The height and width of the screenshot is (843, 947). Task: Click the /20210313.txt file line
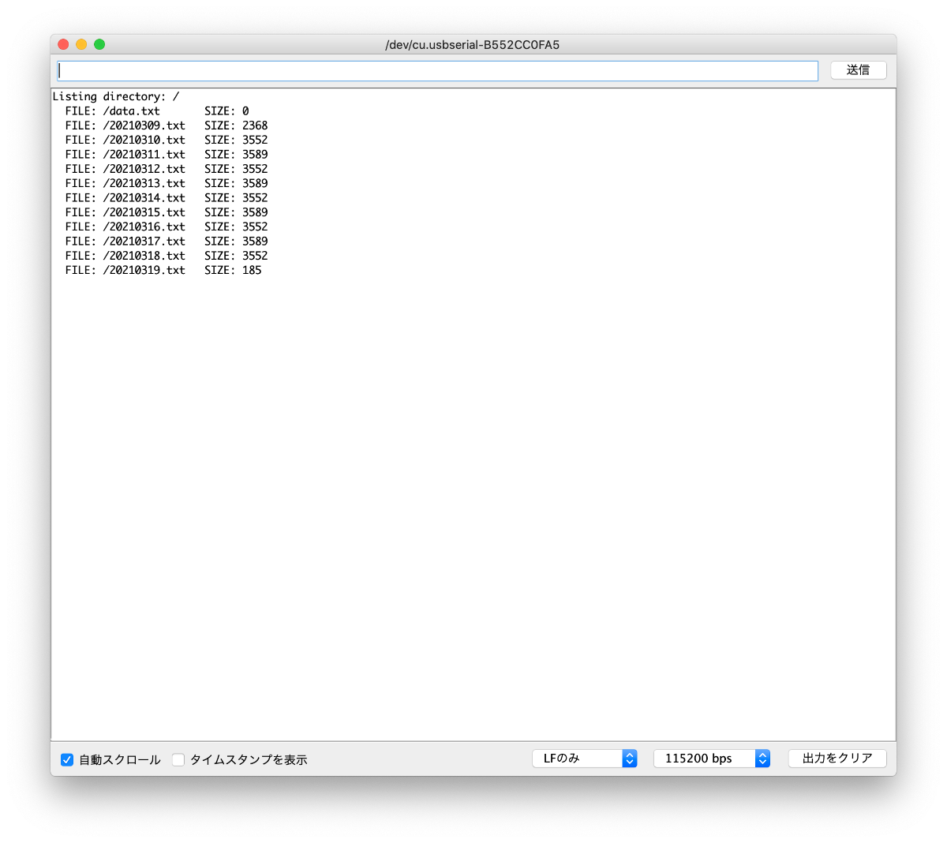pos(167,183)
